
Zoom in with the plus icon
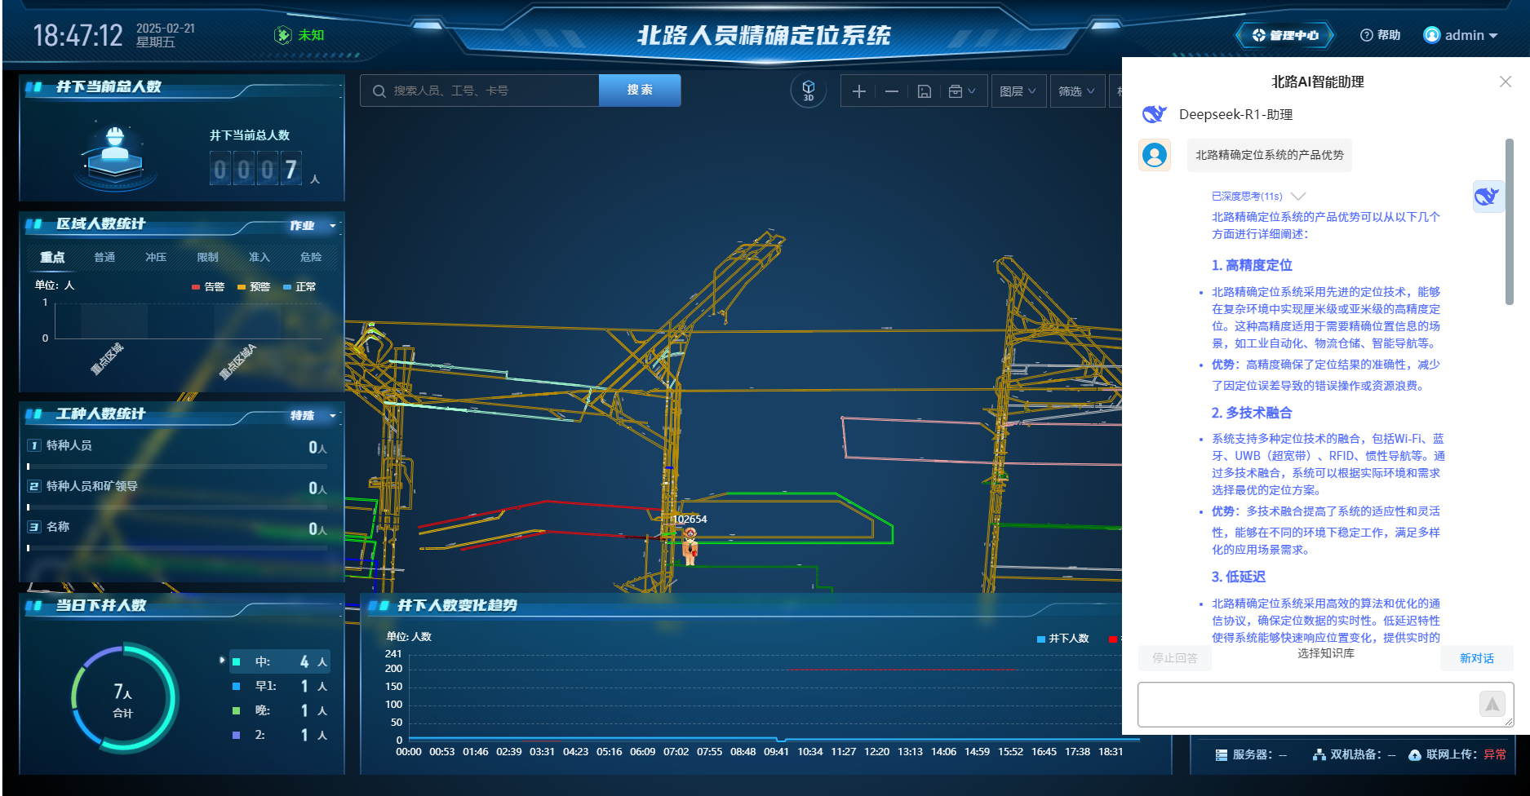pyautogui.click(x=858, y=91)
